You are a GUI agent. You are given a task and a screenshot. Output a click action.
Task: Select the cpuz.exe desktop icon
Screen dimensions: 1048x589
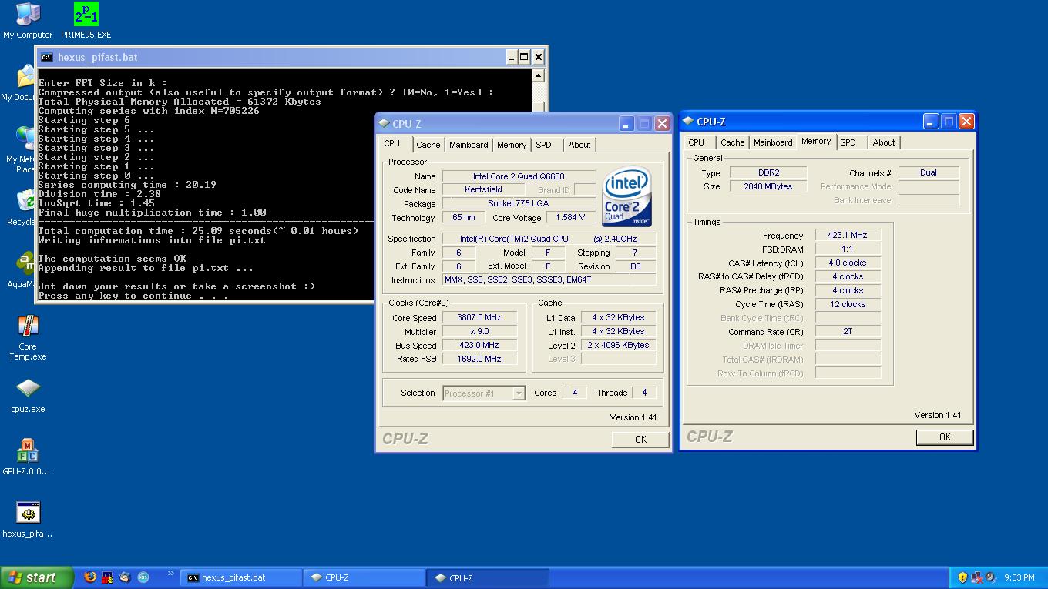(28, 390)
